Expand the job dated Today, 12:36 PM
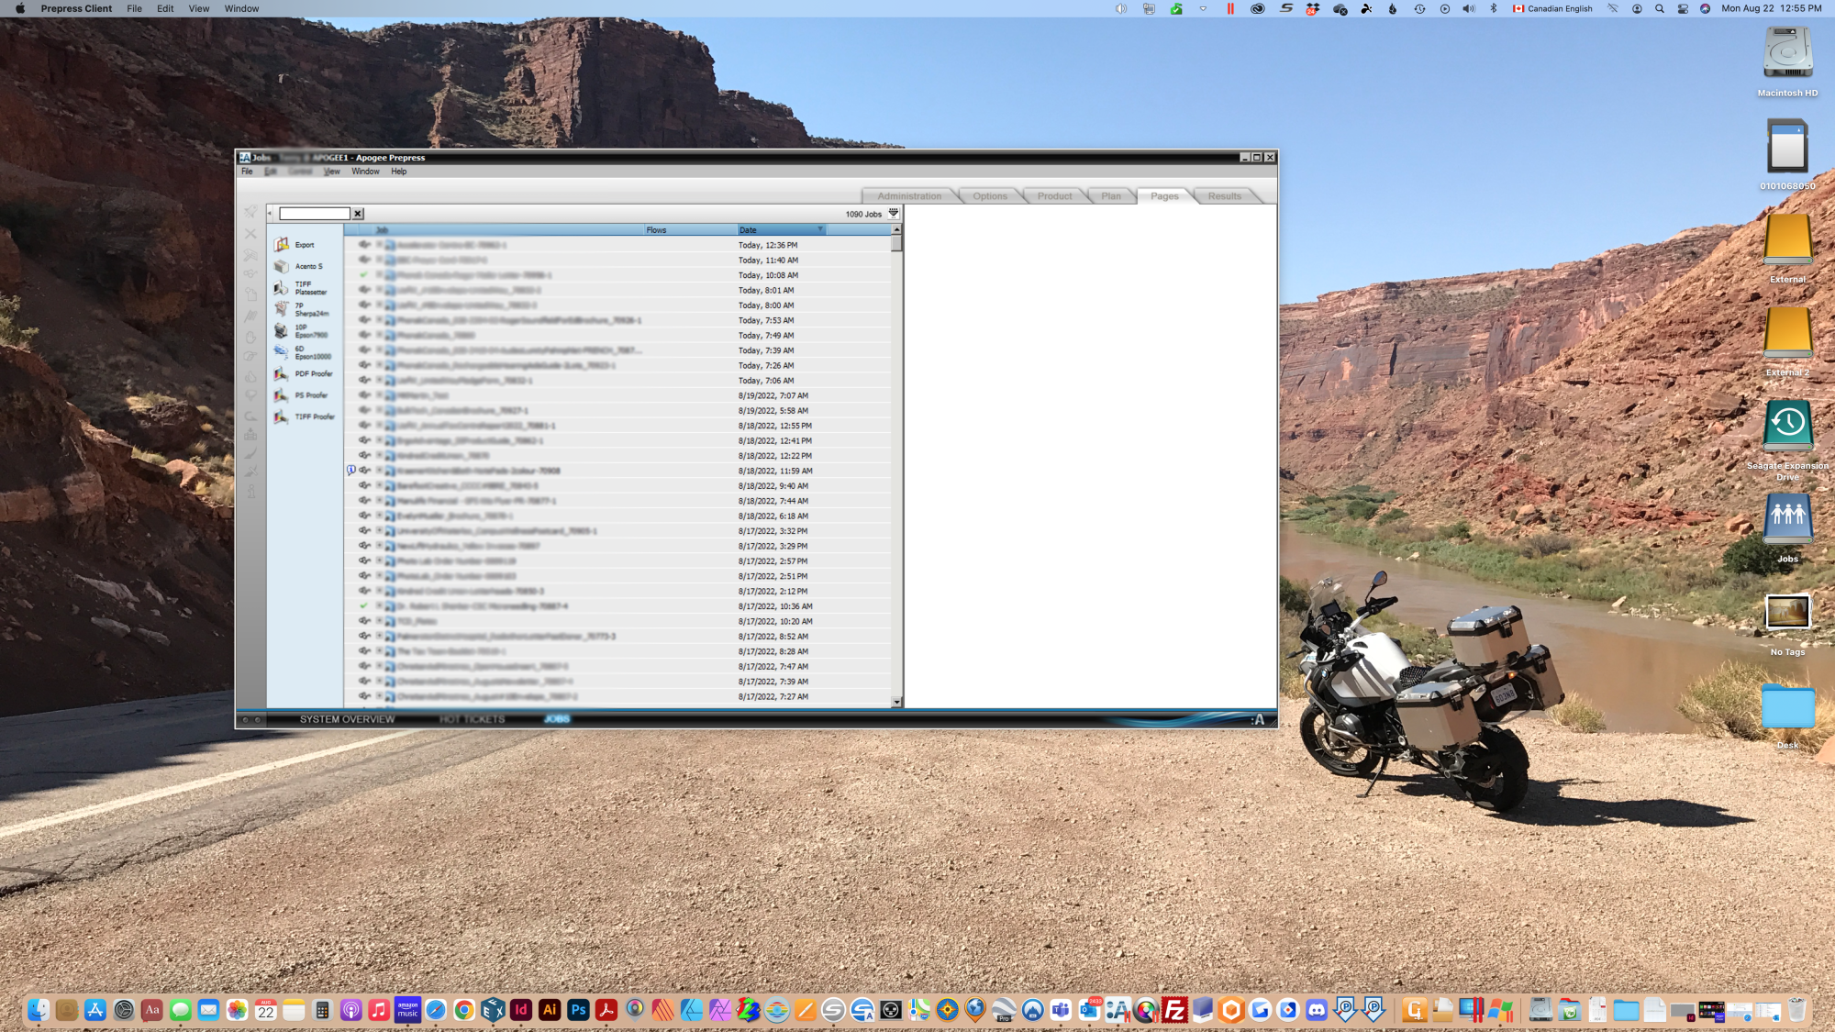1835x1032 pixels. click(x=379, y=245)
